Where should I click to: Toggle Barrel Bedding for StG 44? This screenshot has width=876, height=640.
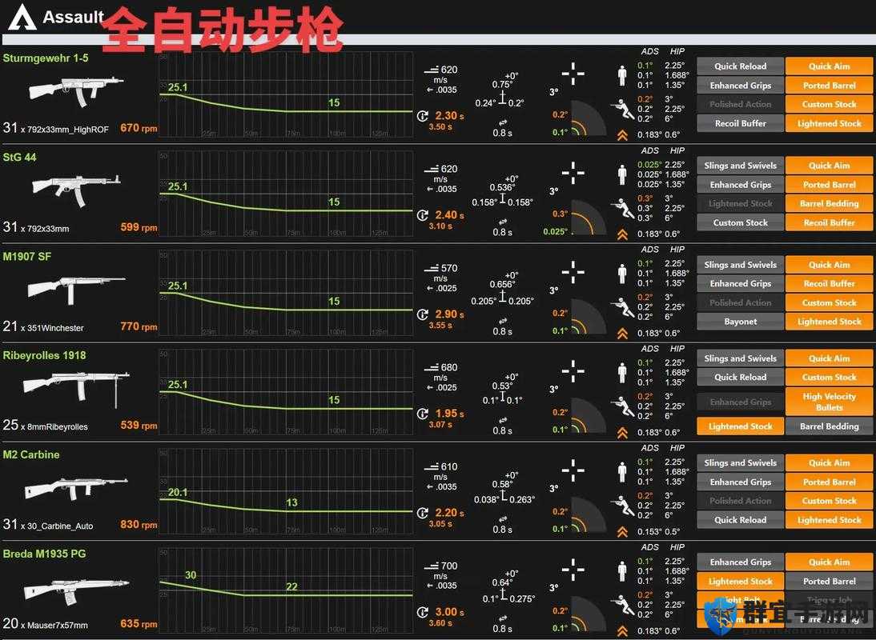pyautogui.click(x=829, y=204)
